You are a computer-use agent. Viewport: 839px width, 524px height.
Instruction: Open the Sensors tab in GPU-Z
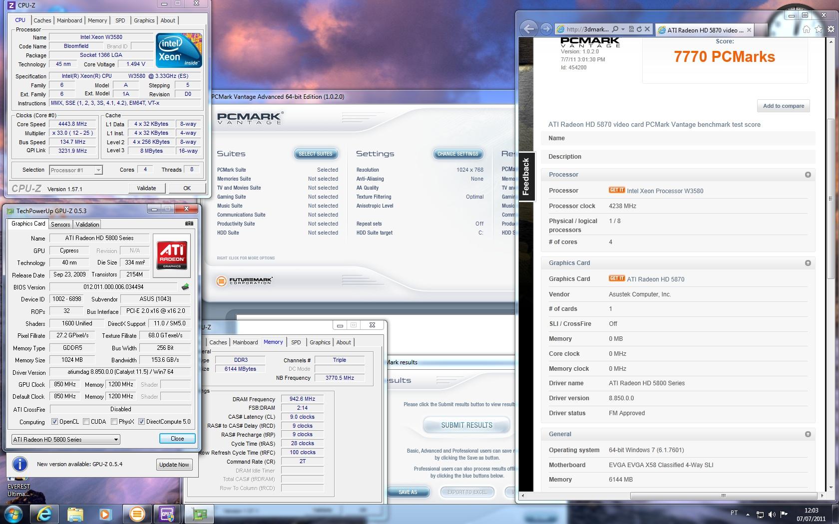pyautogui.click(x=60, y=225)
